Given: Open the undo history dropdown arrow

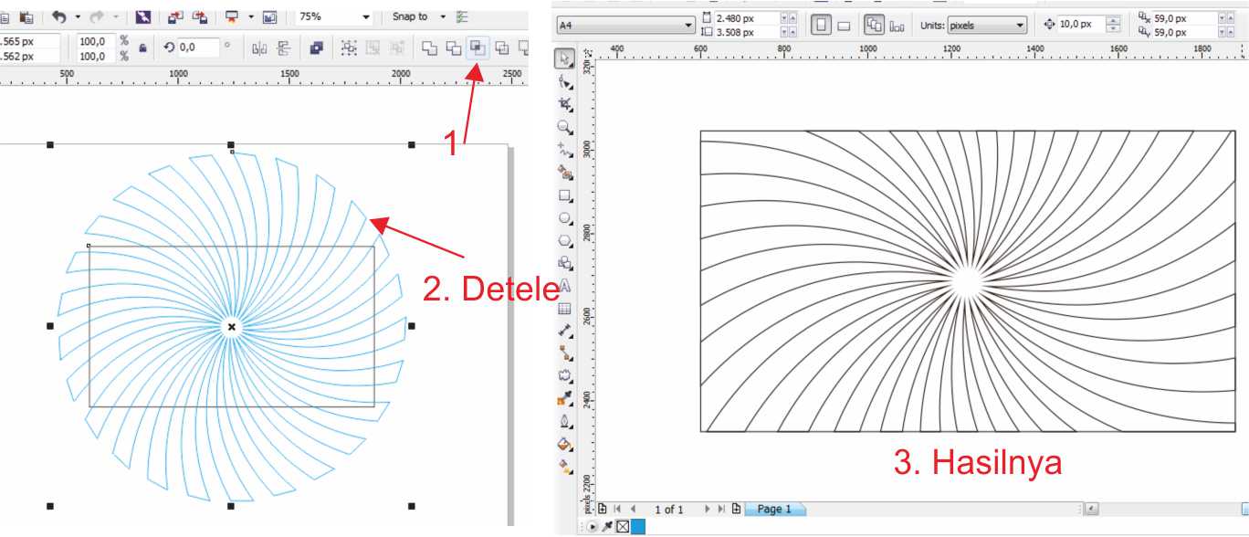Looking at the screenshot, I should tap(77, 17).
